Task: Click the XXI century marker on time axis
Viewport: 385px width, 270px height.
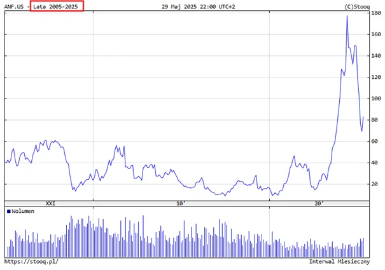Action: pyautogui.click(x=50, y=203)
